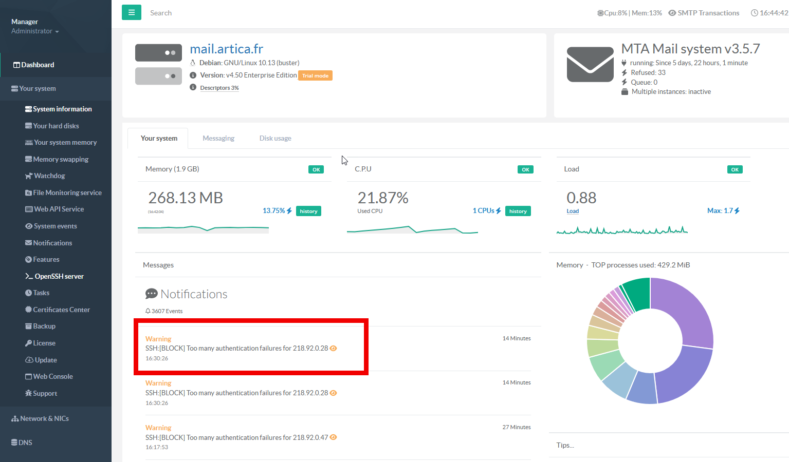
Task: Open the Support page
Action: pos(45,393)
